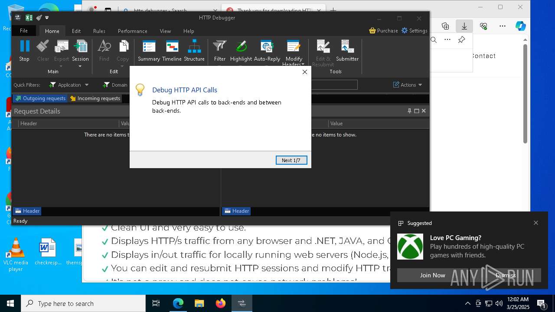This screenshot has height=312, width=555.
Task: Select the Home ribbon tab
Action: (x=52, y=31)
